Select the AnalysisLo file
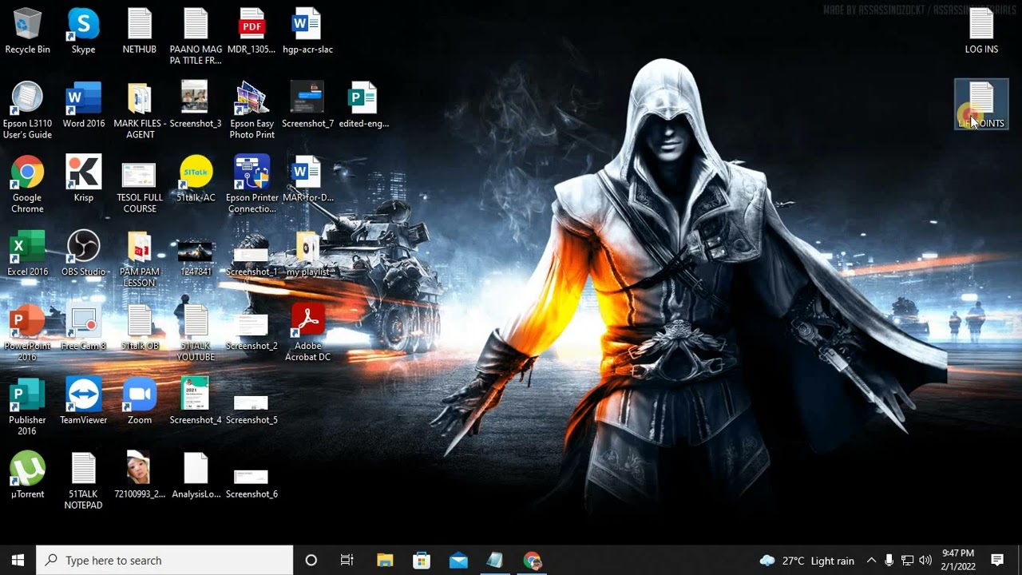1022x575 pixels. point(196,477)
